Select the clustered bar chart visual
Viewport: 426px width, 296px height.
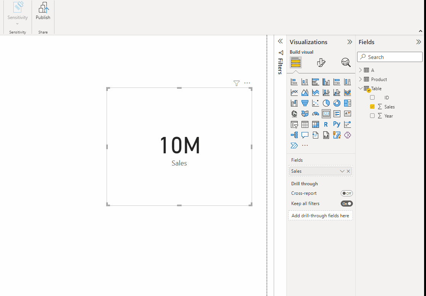(316, 82)
